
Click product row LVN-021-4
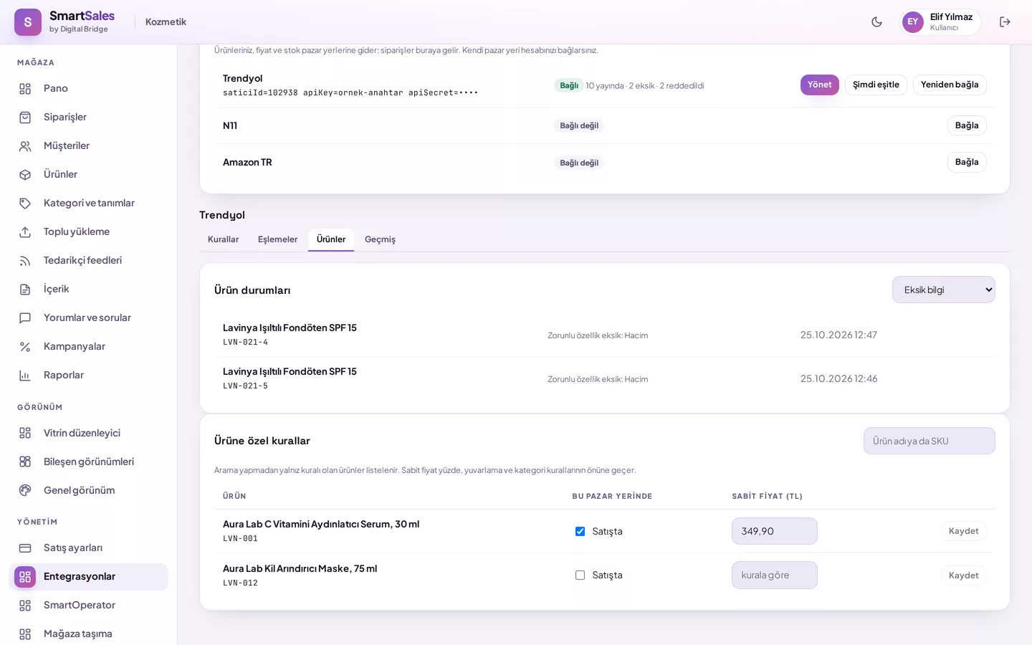point(604,335)
